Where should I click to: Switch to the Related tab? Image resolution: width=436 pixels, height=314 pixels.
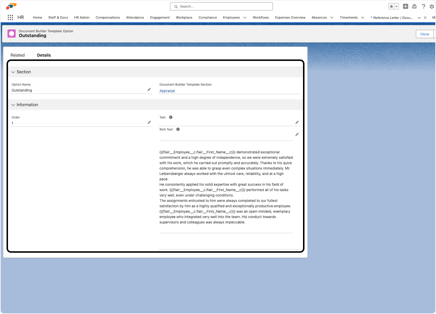17,55
